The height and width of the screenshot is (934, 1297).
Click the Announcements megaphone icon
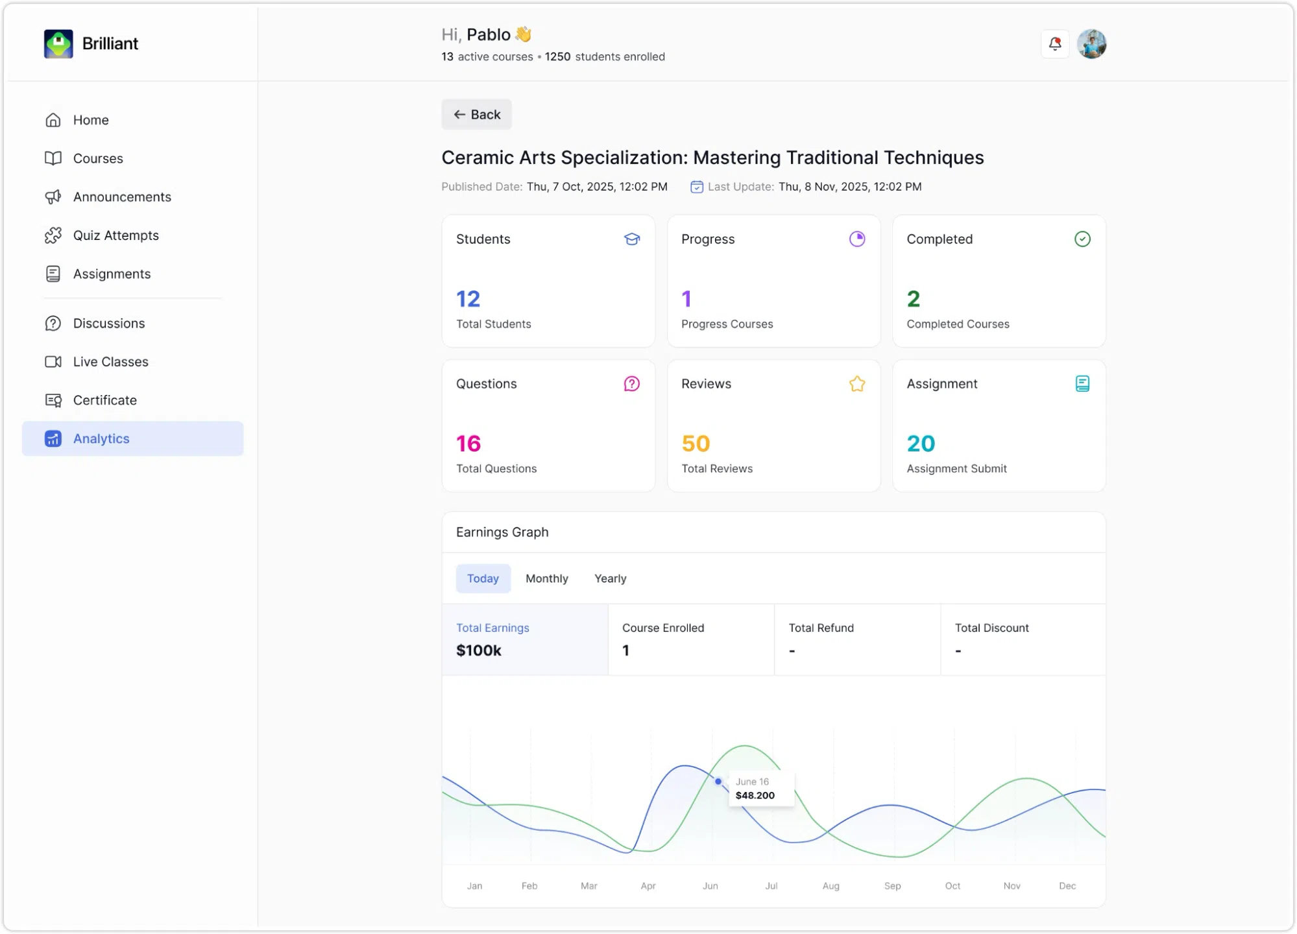click(x=53, y=197)
